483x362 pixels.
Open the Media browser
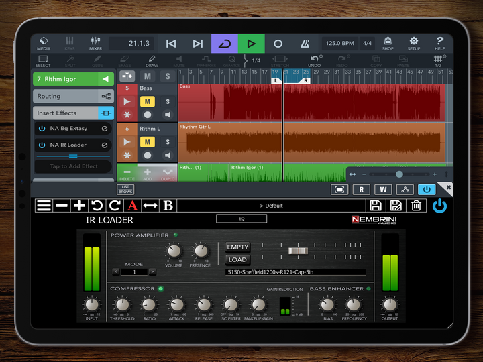pos(44,44)
